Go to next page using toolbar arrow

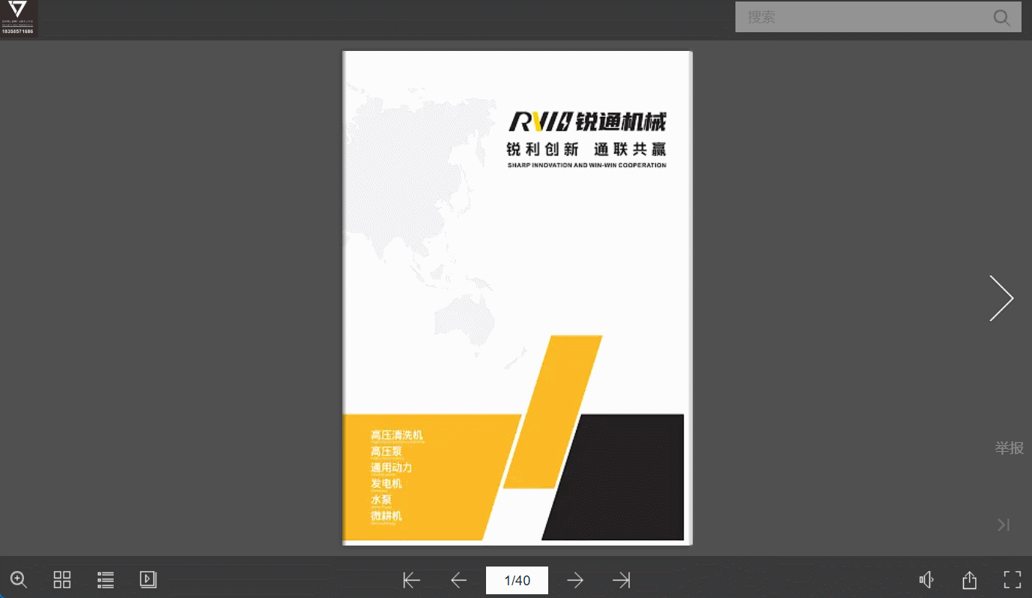click(574, 580)
